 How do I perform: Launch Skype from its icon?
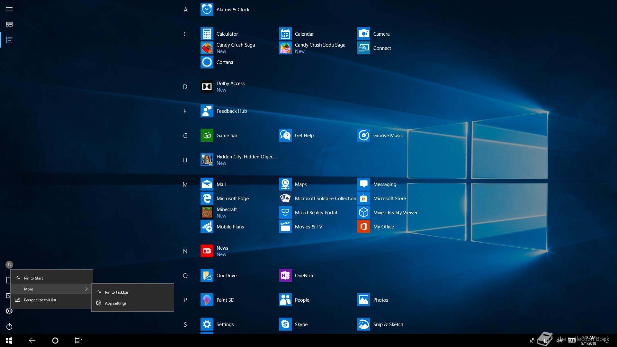pyautogui.click(x=285, y=325)
